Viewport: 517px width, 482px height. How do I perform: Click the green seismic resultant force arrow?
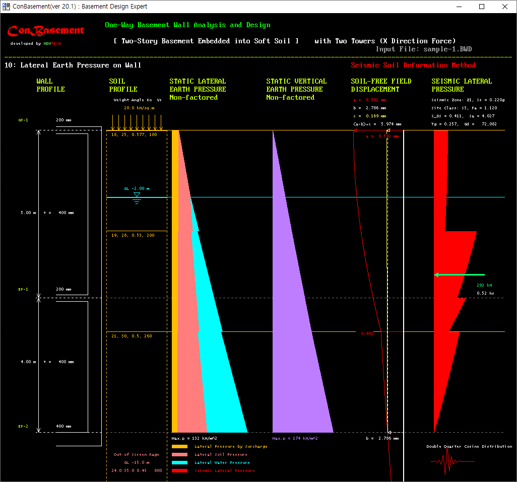[x=459, y=274]
